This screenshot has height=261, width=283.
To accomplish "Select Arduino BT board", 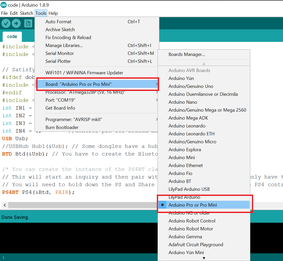I will coord(204,181).
